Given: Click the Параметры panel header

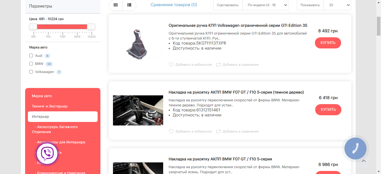Looking at the screenshot, I should [63, 6].
